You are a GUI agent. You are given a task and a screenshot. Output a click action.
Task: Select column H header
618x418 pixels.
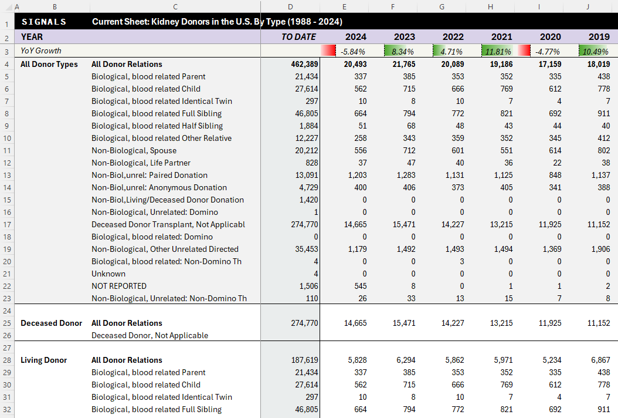[x=490, y=6]
